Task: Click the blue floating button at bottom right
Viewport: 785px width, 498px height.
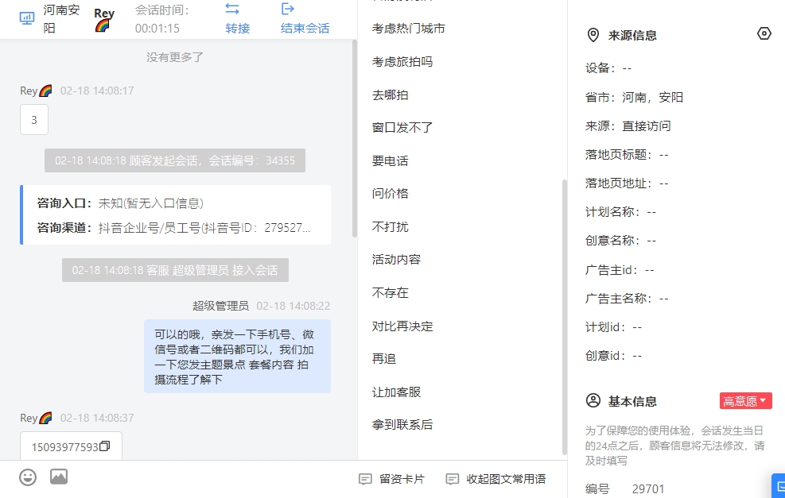Action: pyautogui.click(x=779, y=485)
